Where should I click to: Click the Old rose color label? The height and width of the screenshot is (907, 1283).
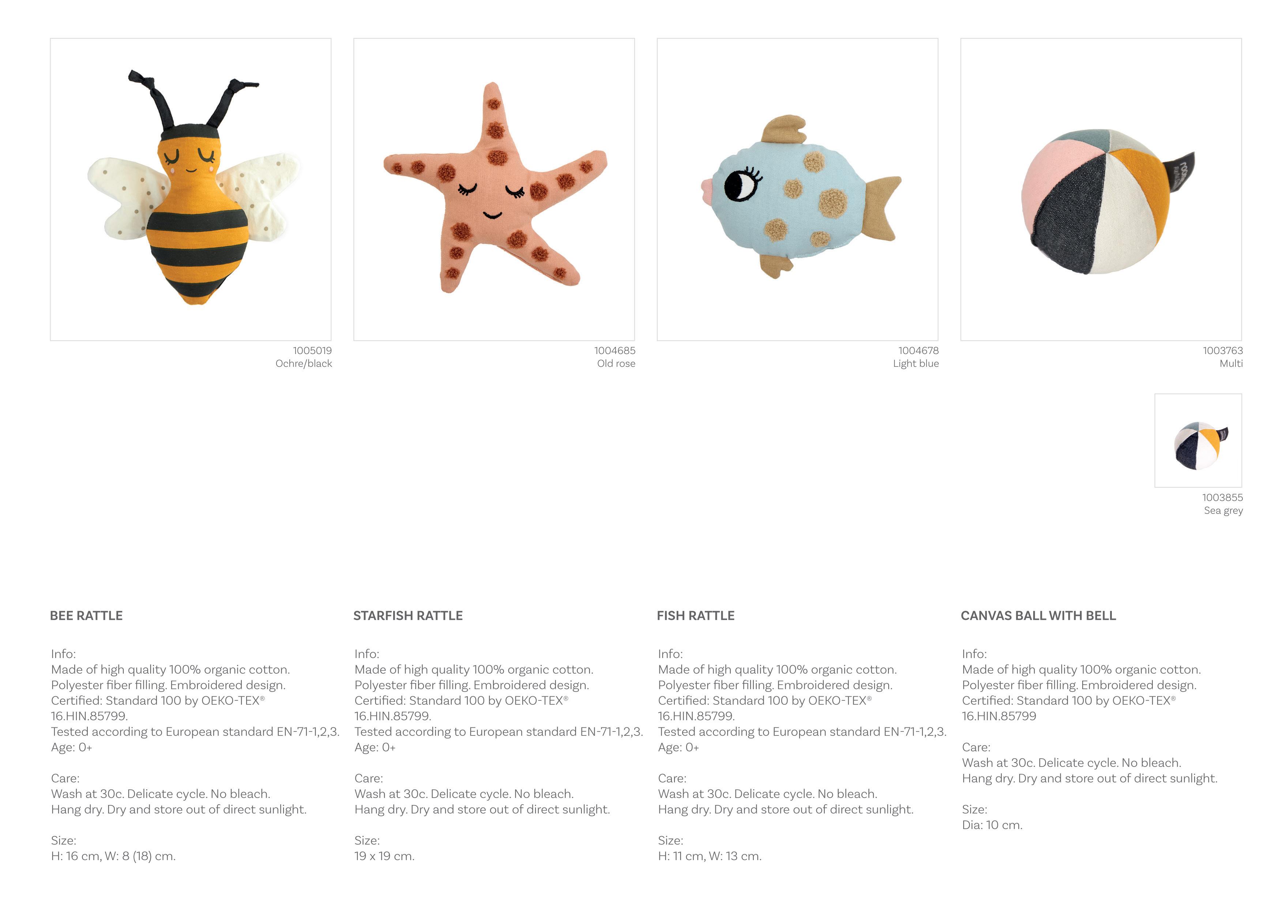click(616, 363)
